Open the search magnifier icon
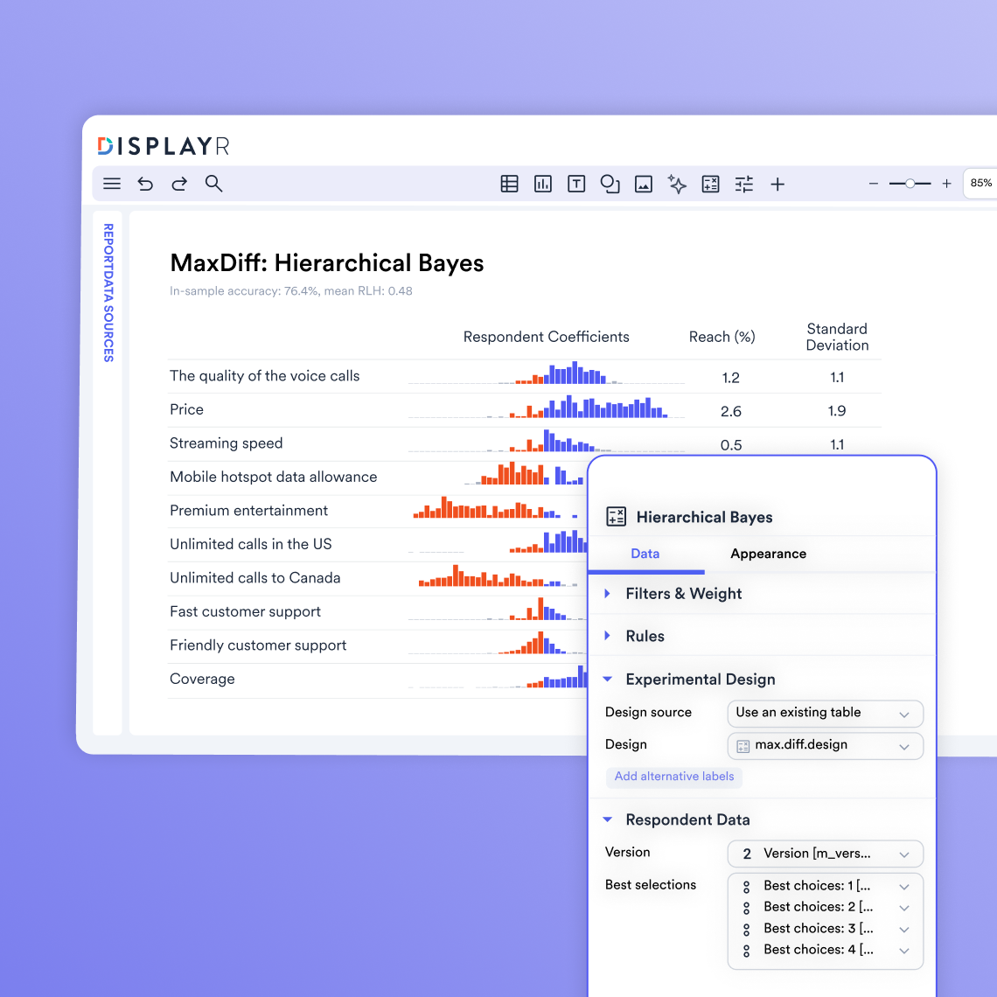The width and height of the screenshot is (997, 997). point(213,184)
